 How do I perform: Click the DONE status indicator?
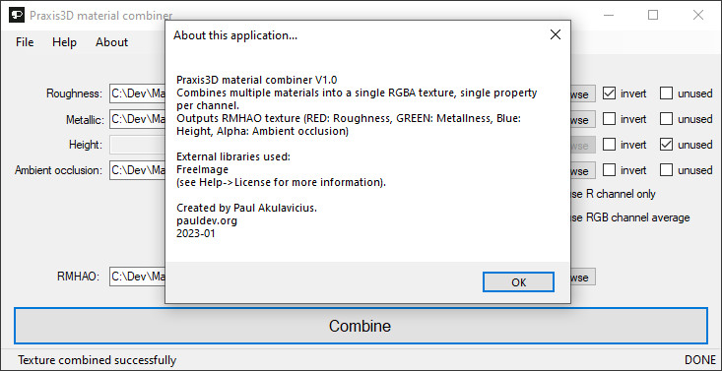[x=700, y=360]
